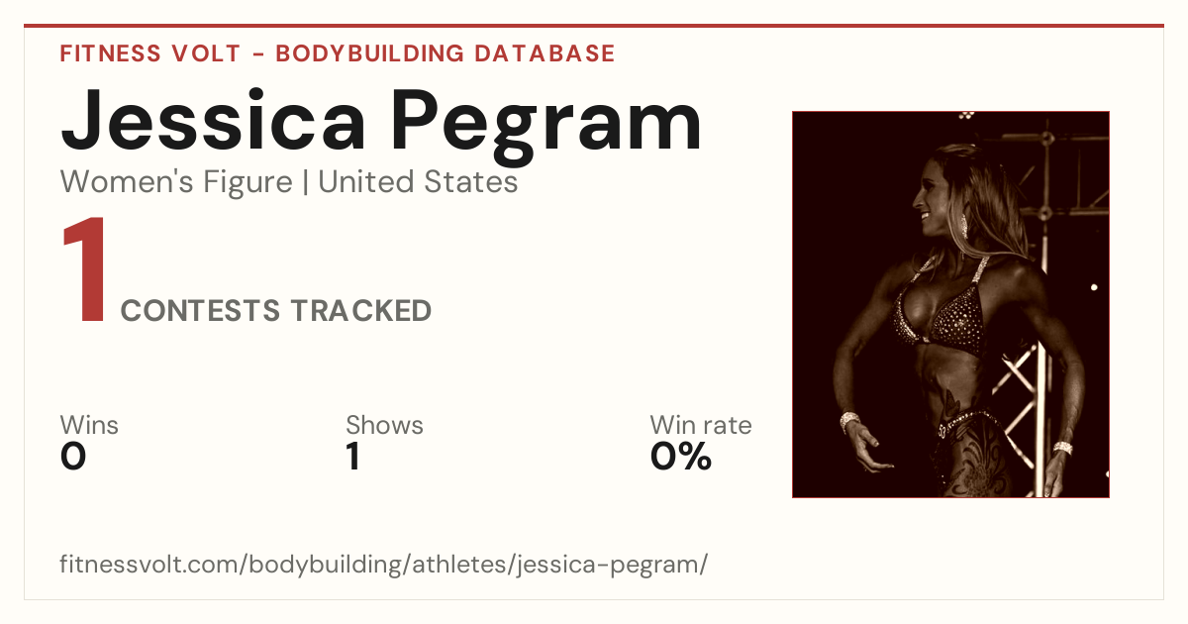Click the Win rate label
The width and height of the screenshot is (1188, 624).
click(x=701, y=425)
